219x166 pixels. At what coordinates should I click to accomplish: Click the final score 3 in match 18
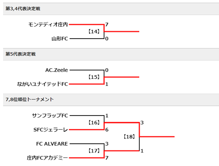[x=142, y=123]
